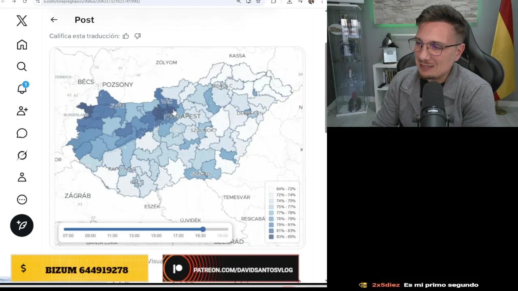Open the Chat messages bubble icon
Image resolution: width=518 pixels, height=291 pixels.
click(22, 133)
